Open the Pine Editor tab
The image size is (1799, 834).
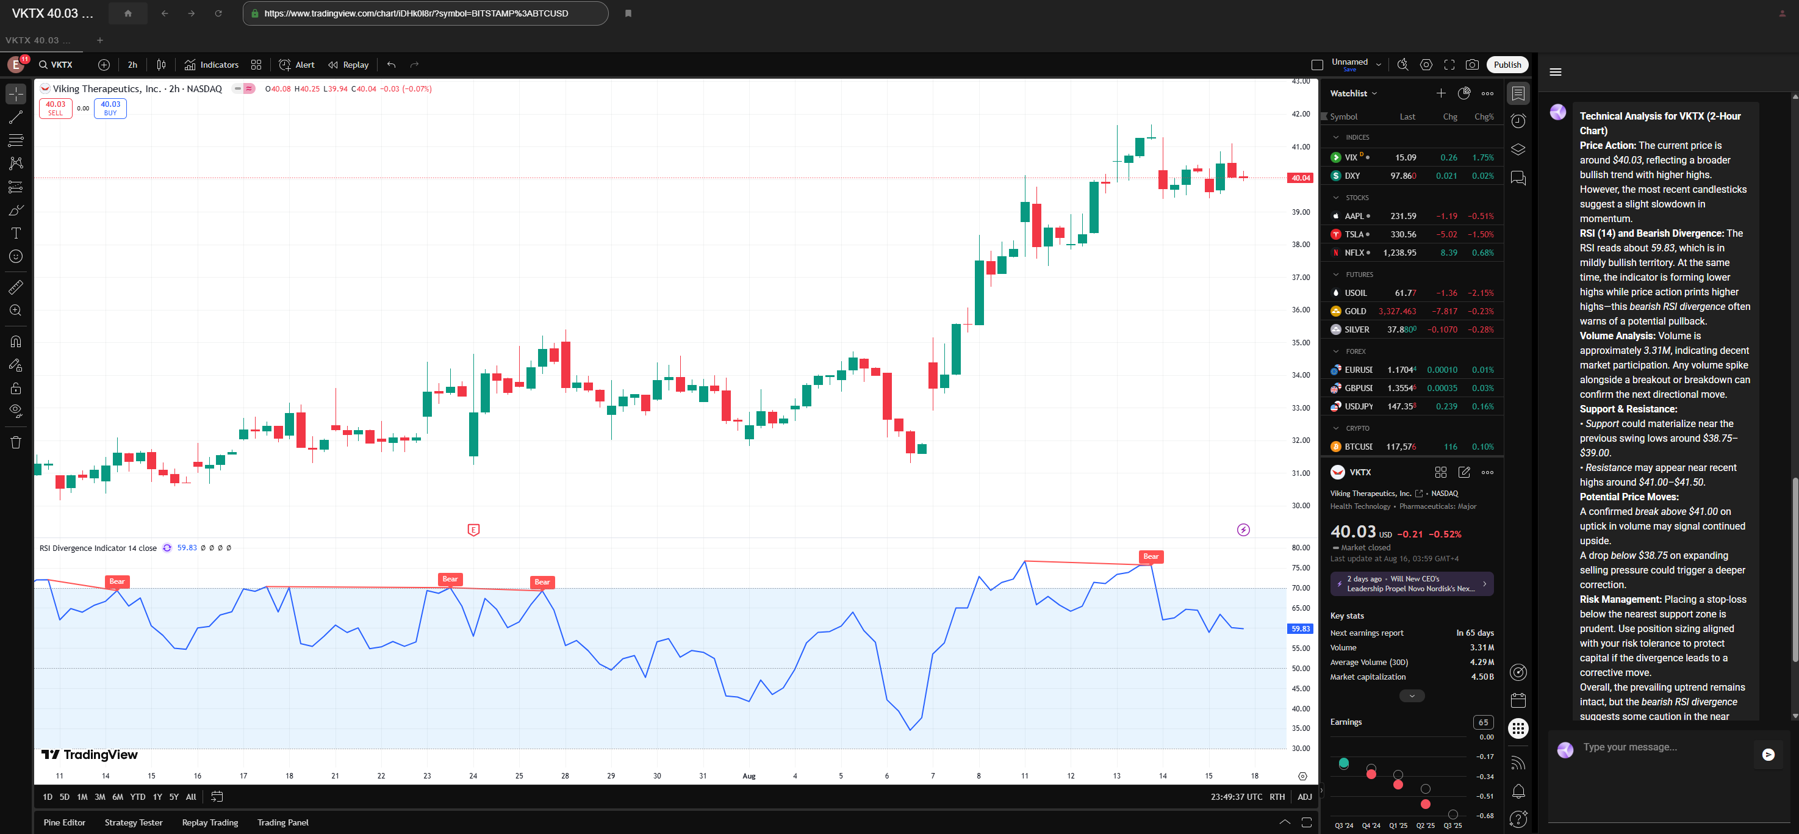point(64,822)
